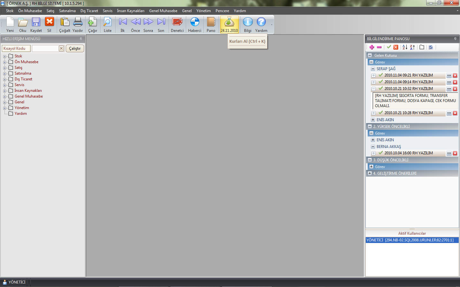Click the refresh icon in the info panel toolbar

tap(431, 47)
